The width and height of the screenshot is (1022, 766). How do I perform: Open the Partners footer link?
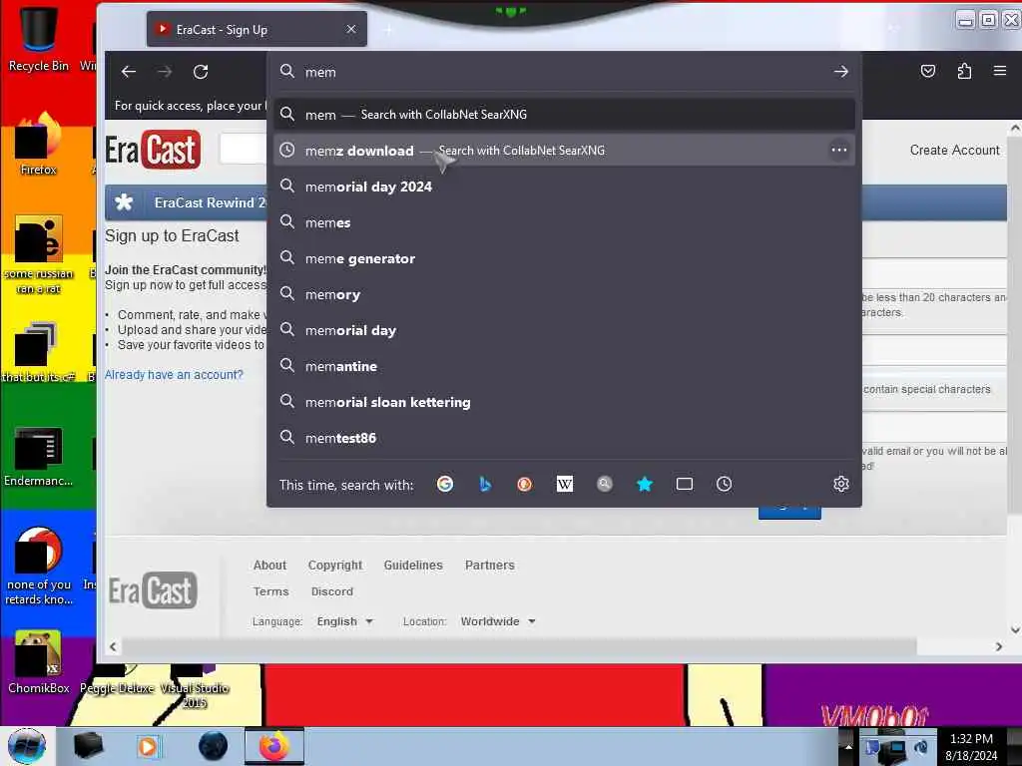489,565
